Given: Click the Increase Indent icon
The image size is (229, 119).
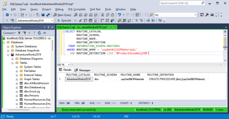Looking at the screenshot, I should click(x=153, y=21).
